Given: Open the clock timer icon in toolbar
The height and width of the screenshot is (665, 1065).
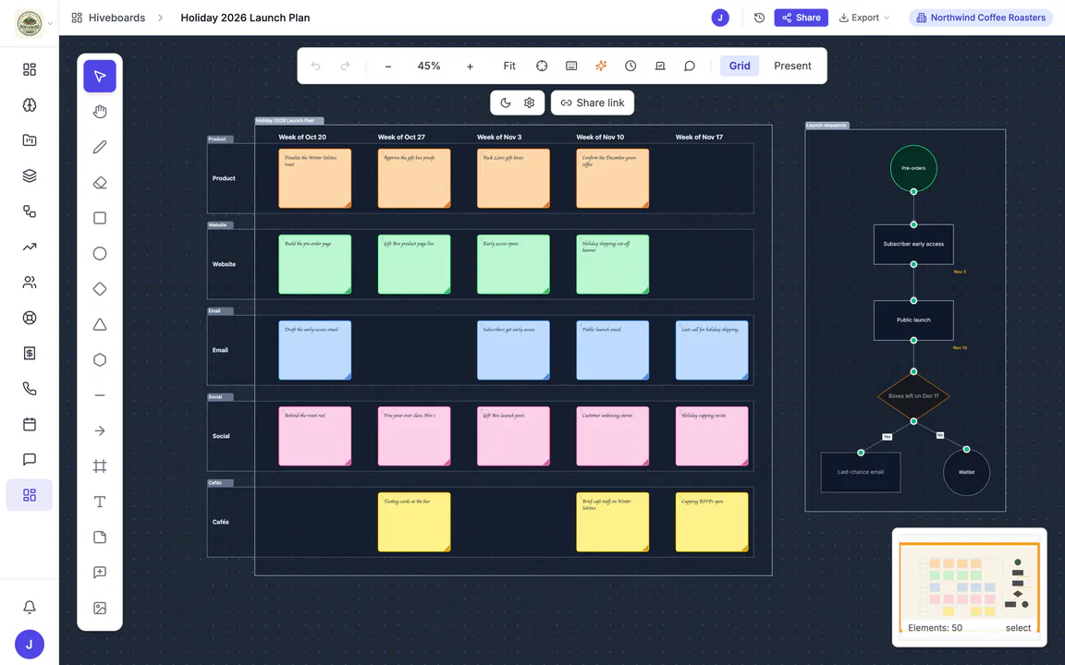Looking at the screenshot, I should [630, 66].
